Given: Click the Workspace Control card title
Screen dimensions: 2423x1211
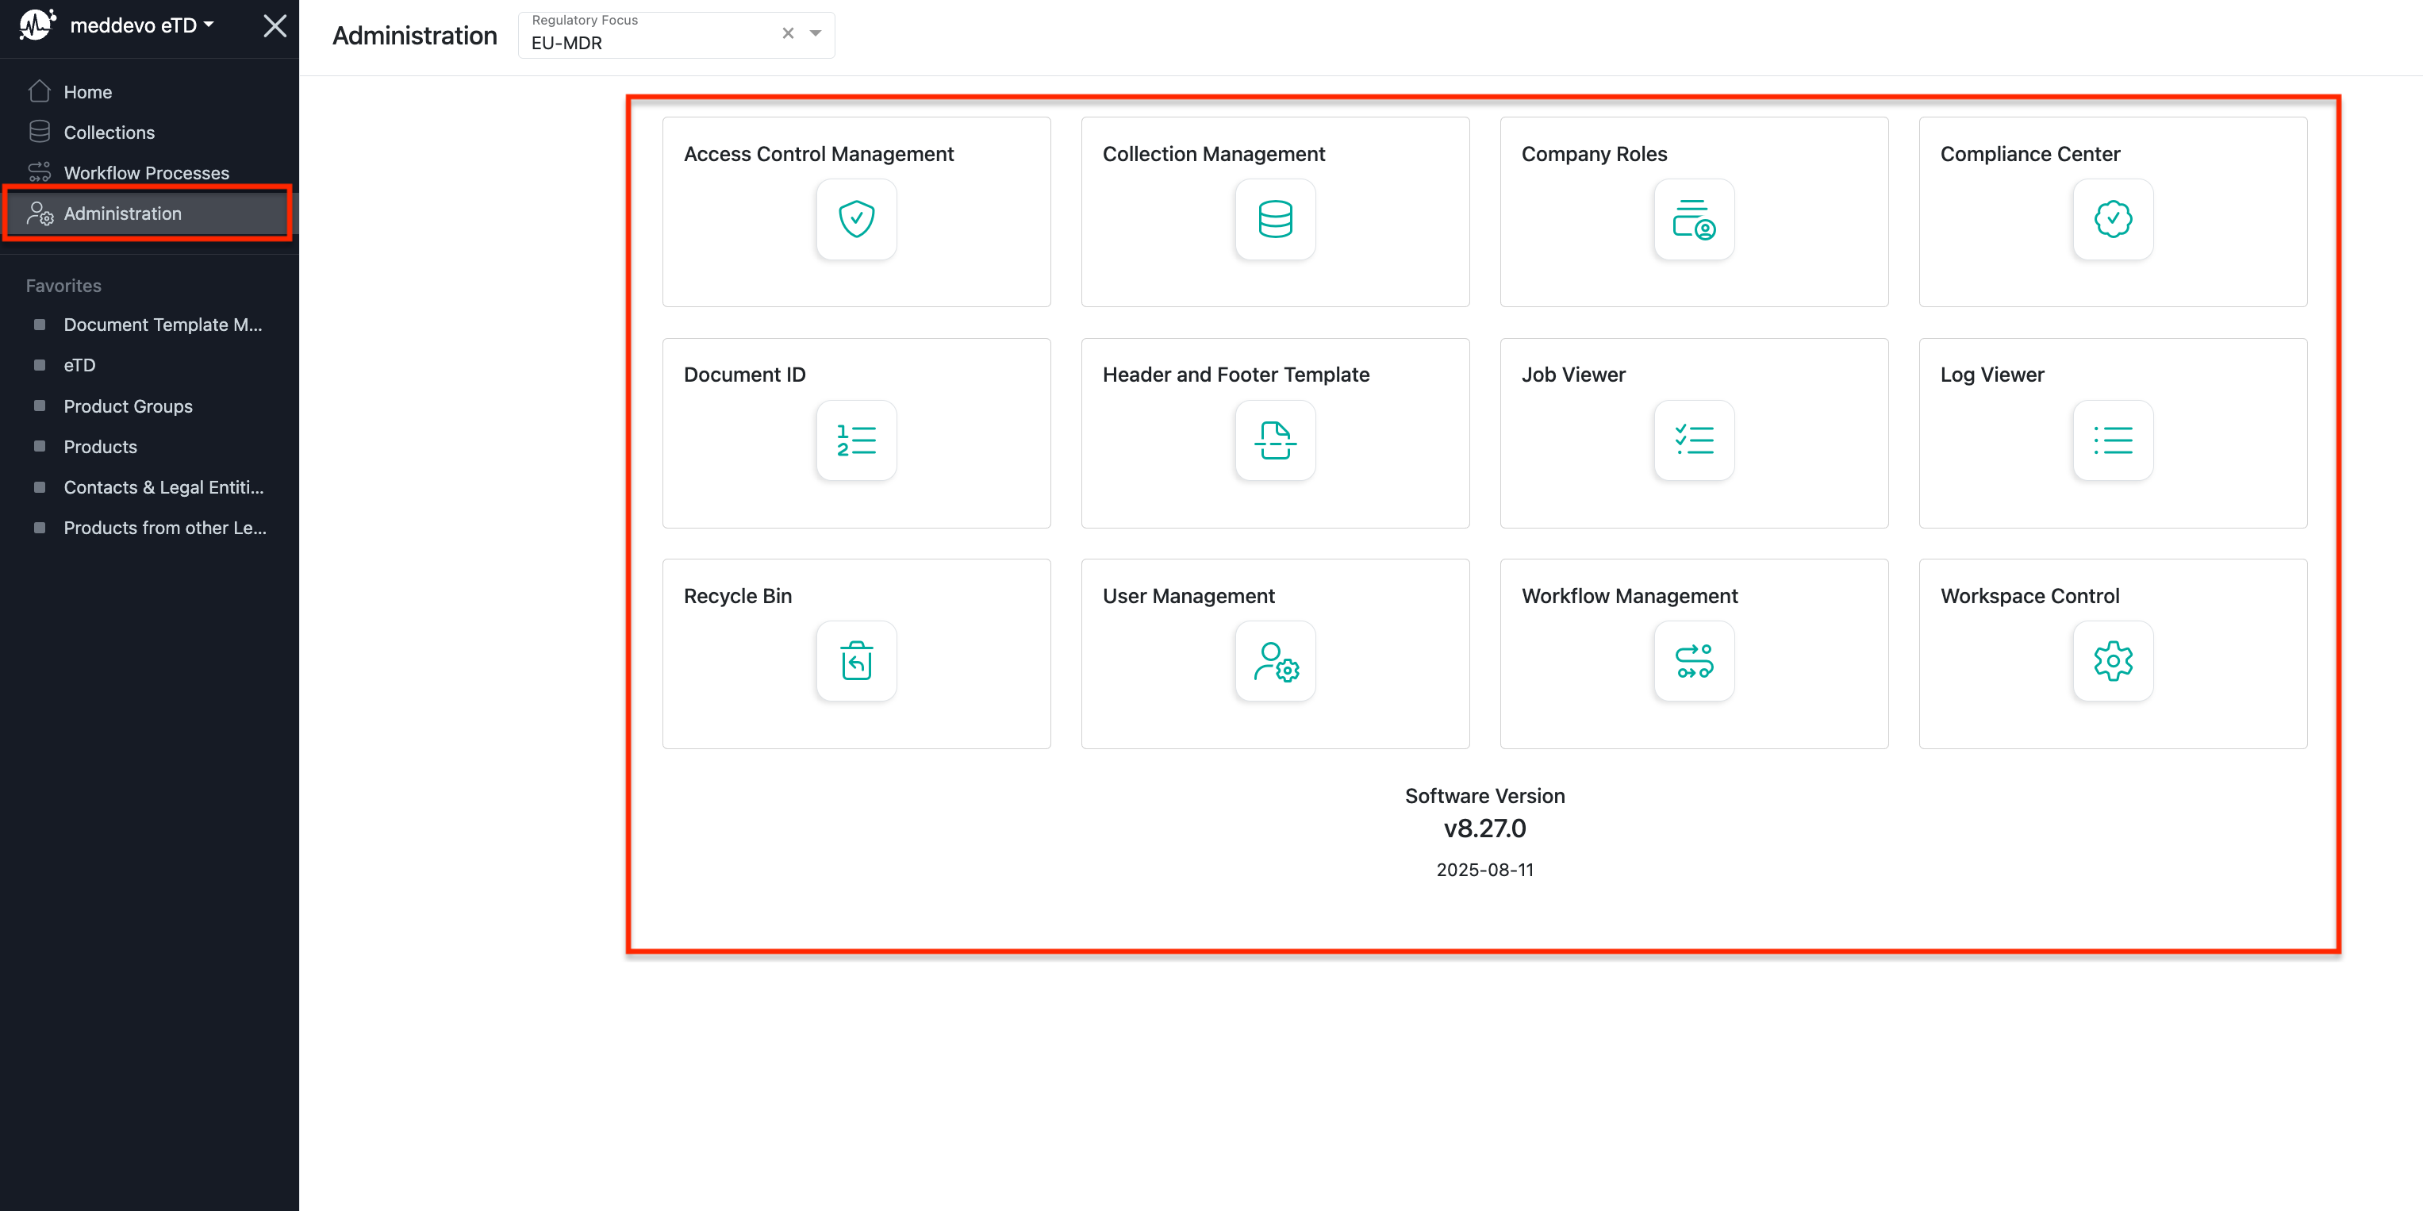Looking at the screenshot, I should 2029,596.
